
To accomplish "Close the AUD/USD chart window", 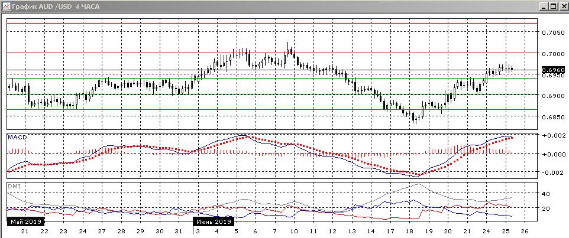I will coord(562,6).
